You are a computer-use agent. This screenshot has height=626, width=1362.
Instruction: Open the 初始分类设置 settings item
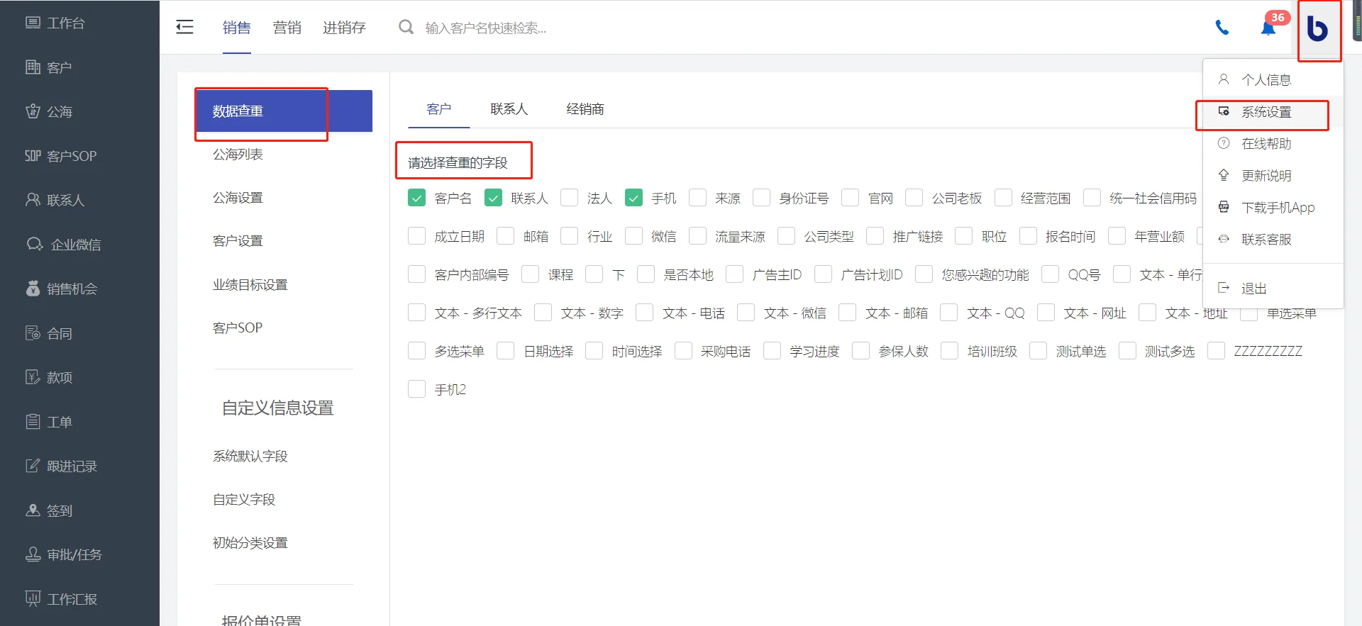(x=250, y=543)
